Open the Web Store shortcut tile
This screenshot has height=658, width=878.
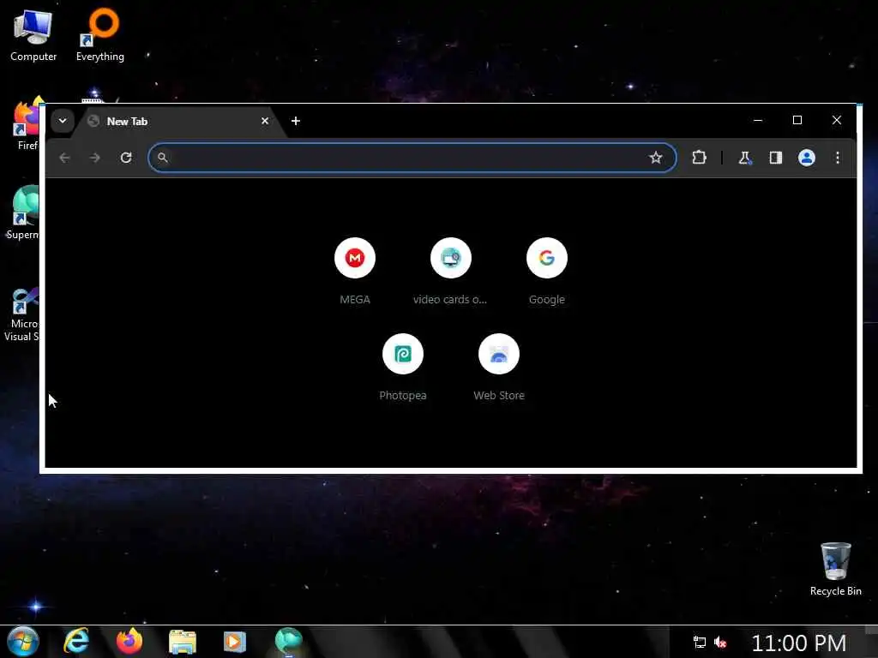pos(498,367)
